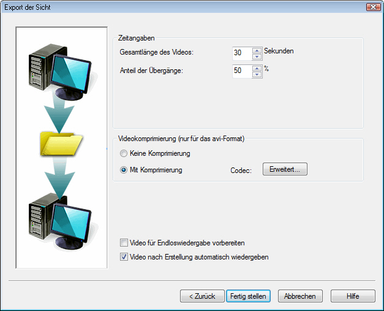Click the Anteil der Übergänge value field

click(242, 71)
